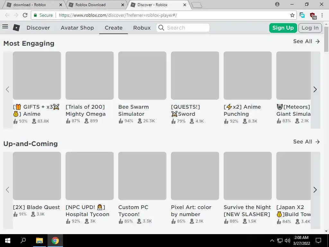Click the 'Pixel Art: color by number' title
The height and width of the screenshot is (247, 329).
(191, 211)
